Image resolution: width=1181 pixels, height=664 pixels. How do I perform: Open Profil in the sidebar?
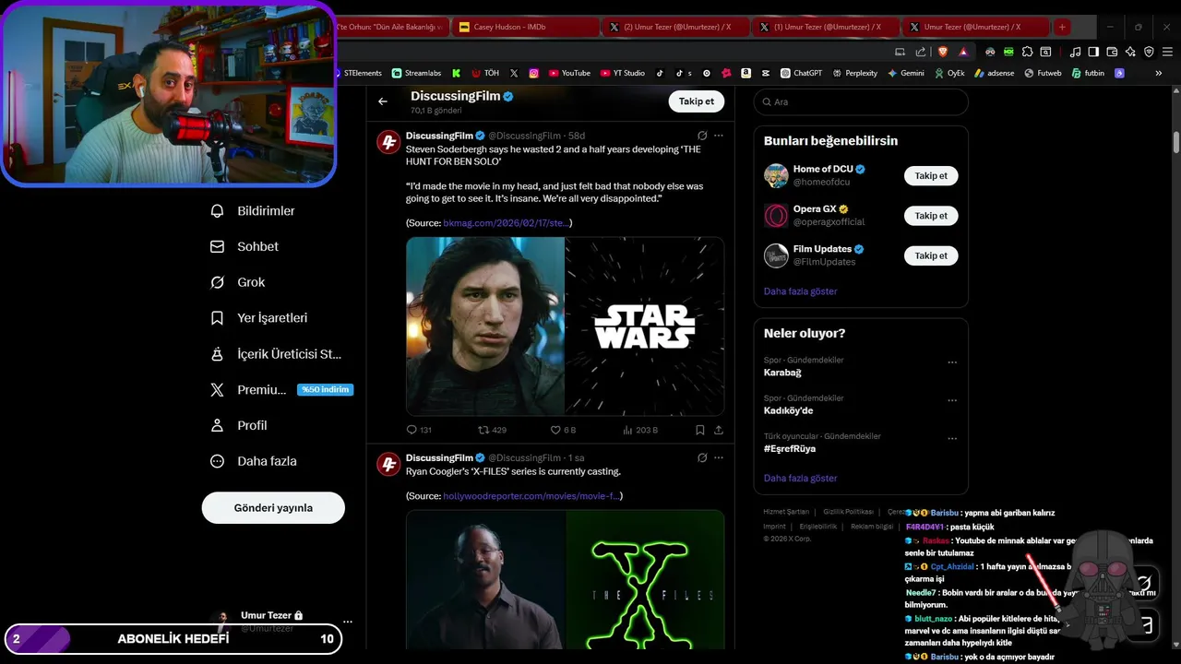point(239,425)
